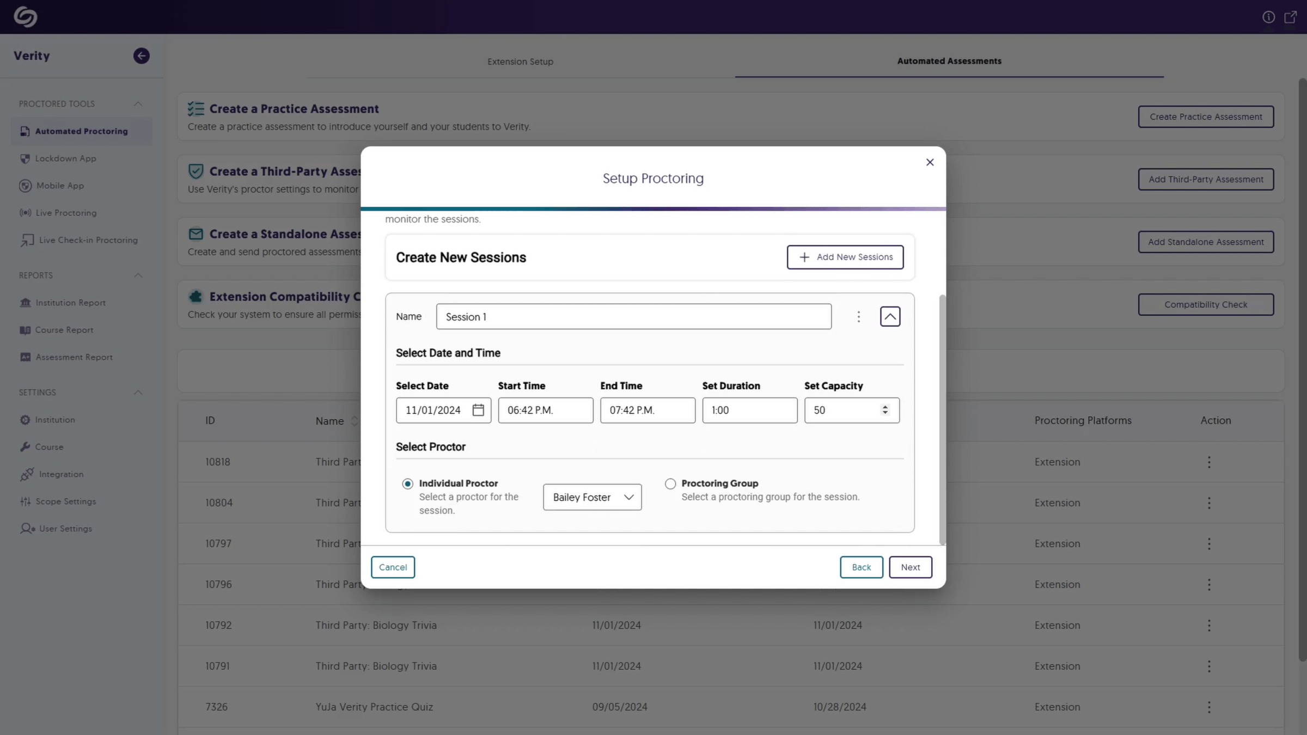Click the Institution gear icon under Settings

(25, 420)
